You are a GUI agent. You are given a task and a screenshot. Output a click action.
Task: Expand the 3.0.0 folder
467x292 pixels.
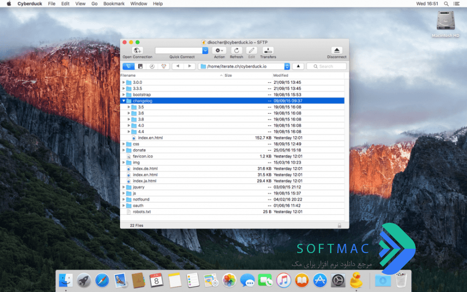[124, 82]
